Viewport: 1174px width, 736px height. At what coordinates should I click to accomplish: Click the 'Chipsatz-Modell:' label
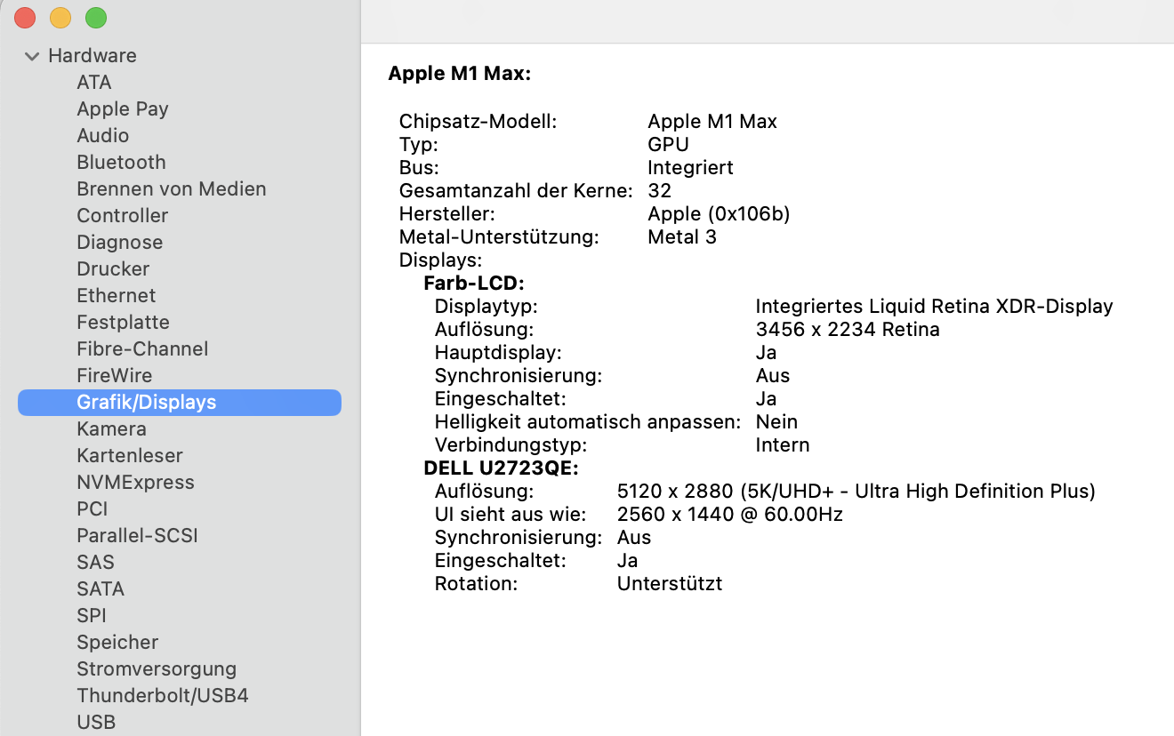pos(478,121)
